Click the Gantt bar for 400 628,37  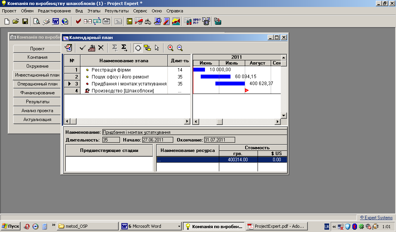(230, 84)
